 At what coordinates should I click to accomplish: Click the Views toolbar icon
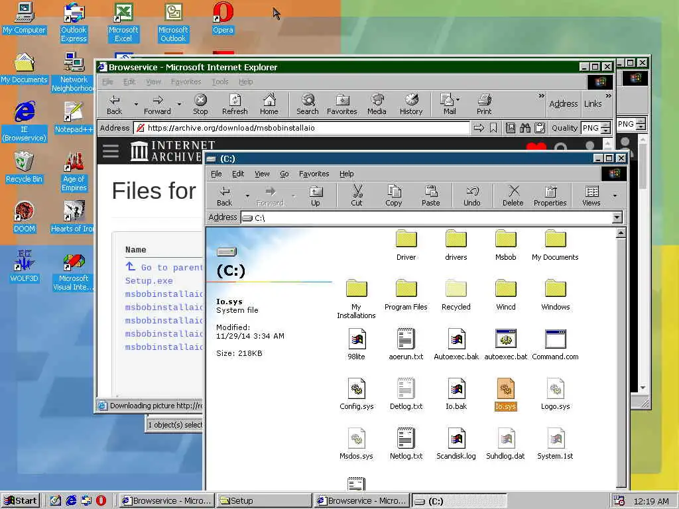click(591, 196)
